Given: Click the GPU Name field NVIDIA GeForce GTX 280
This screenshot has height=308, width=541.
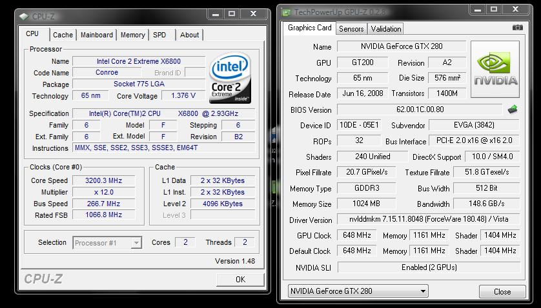Looking at the screenshot, I should (402, 46).
